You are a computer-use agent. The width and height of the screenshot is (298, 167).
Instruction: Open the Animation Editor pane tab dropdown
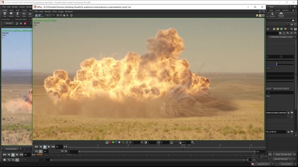[29, 19]
